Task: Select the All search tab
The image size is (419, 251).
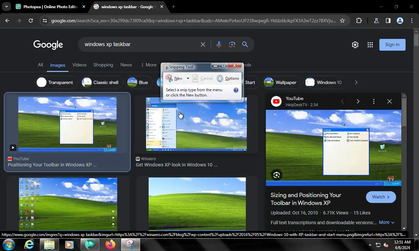Action: [40, 65]
